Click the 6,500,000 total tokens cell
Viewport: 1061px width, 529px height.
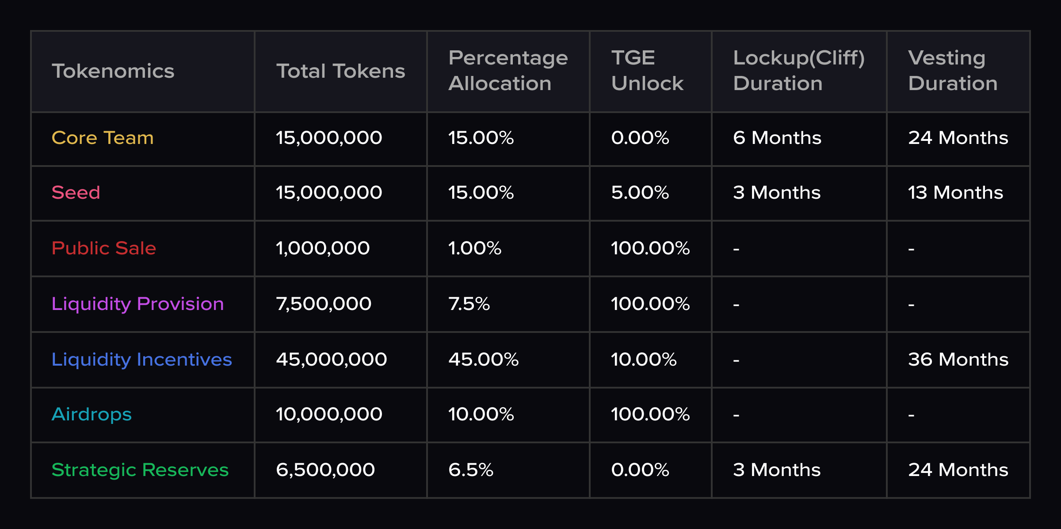(x=325, y=470)
